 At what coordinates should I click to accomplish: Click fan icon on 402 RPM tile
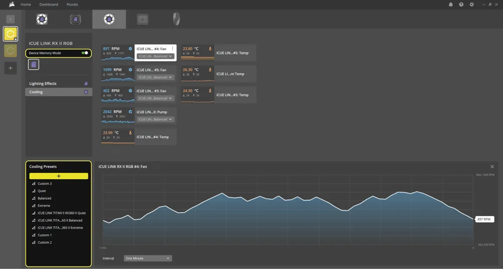point(130,91)
